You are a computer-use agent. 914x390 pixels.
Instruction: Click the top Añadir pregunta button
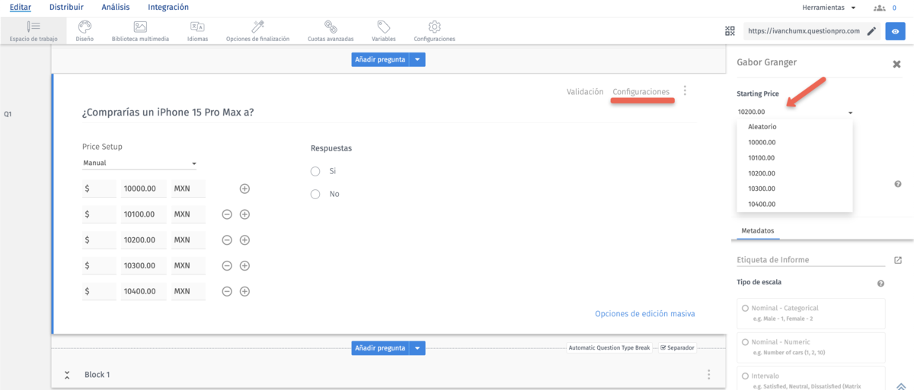tap(380, 59)
